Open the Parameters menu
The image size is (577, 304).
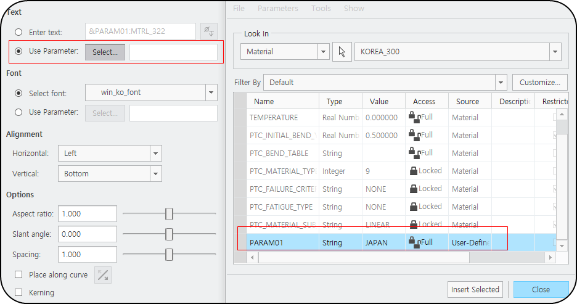coord(278,8)
